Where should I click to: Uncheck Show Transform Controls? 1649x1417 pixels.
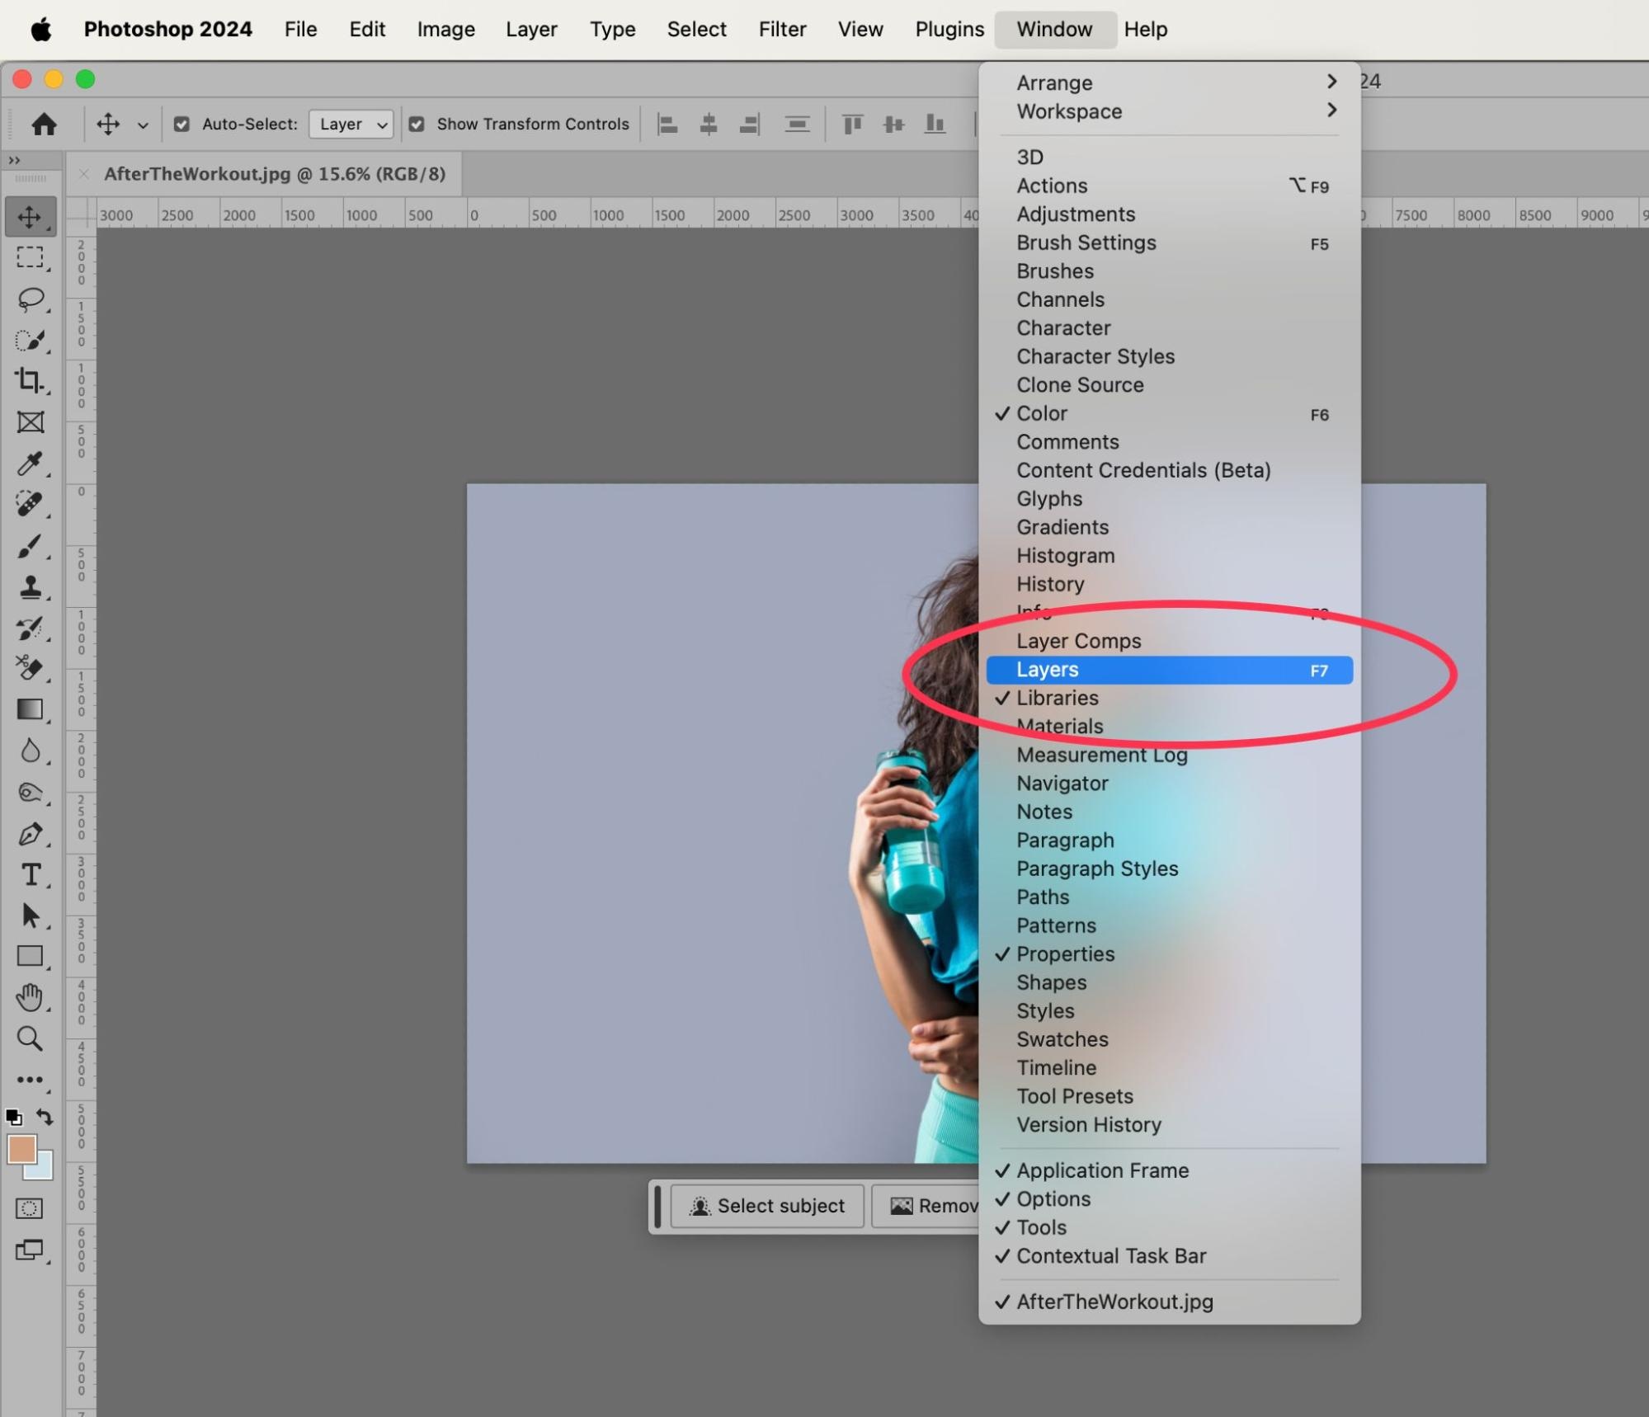click(x=417, y=125)
